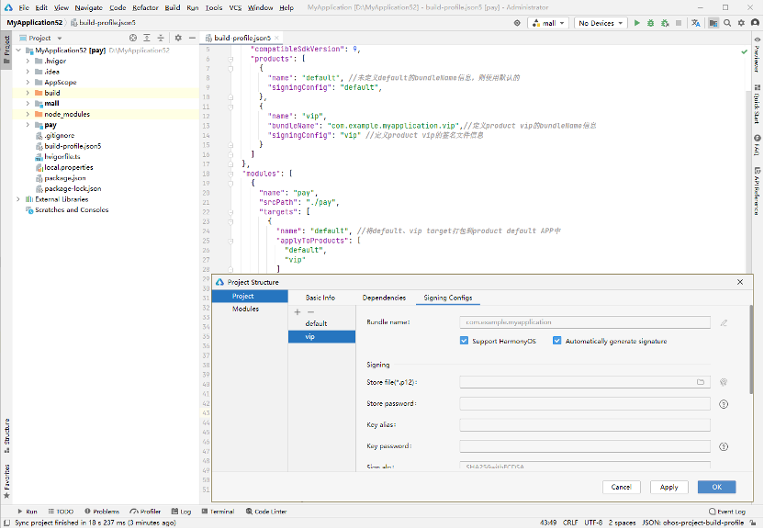Expand the .hvigor folder
The width and height of the screenshot is (764, 529).
[x=28, y=61]
